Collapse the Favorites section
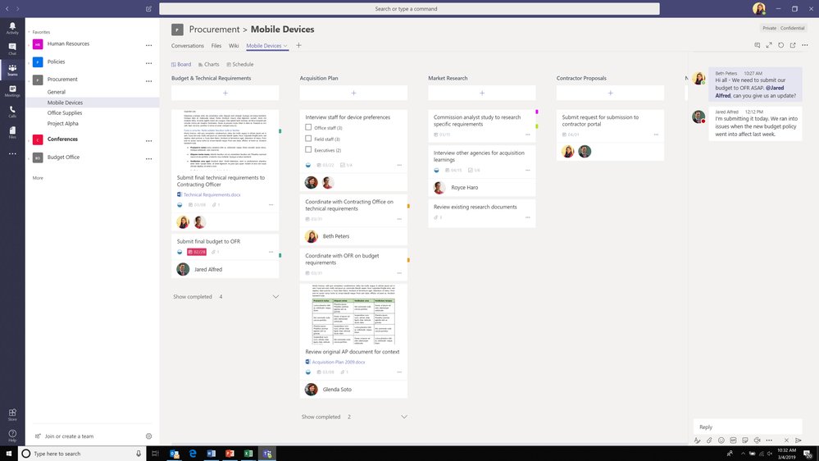 30,33
